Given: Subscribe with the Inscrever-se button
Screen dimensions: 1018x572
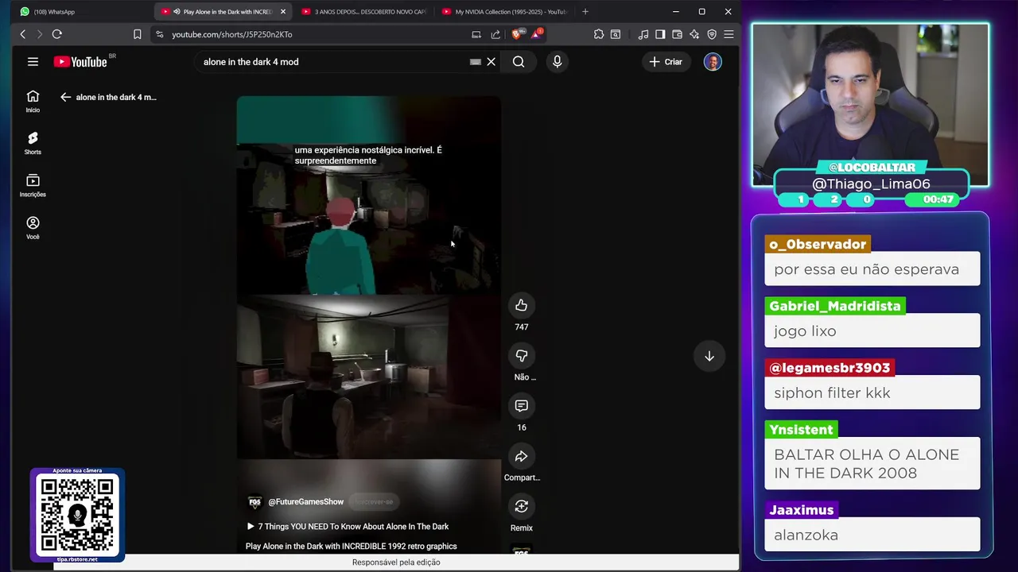Looking at the screenshot, I should pyautogui.click(x=374, y=501).
